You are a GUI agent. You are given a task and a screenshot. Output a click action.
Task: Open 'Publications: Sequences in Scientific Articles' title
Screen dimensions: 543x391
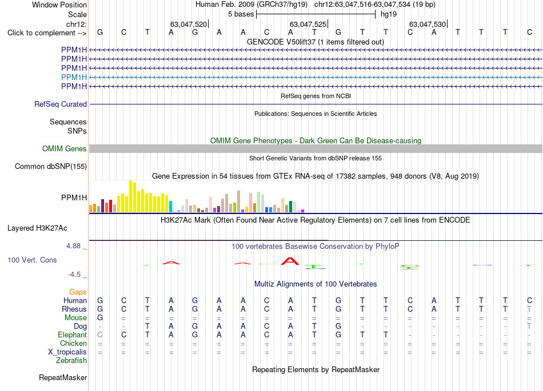[x=316, y=114]
